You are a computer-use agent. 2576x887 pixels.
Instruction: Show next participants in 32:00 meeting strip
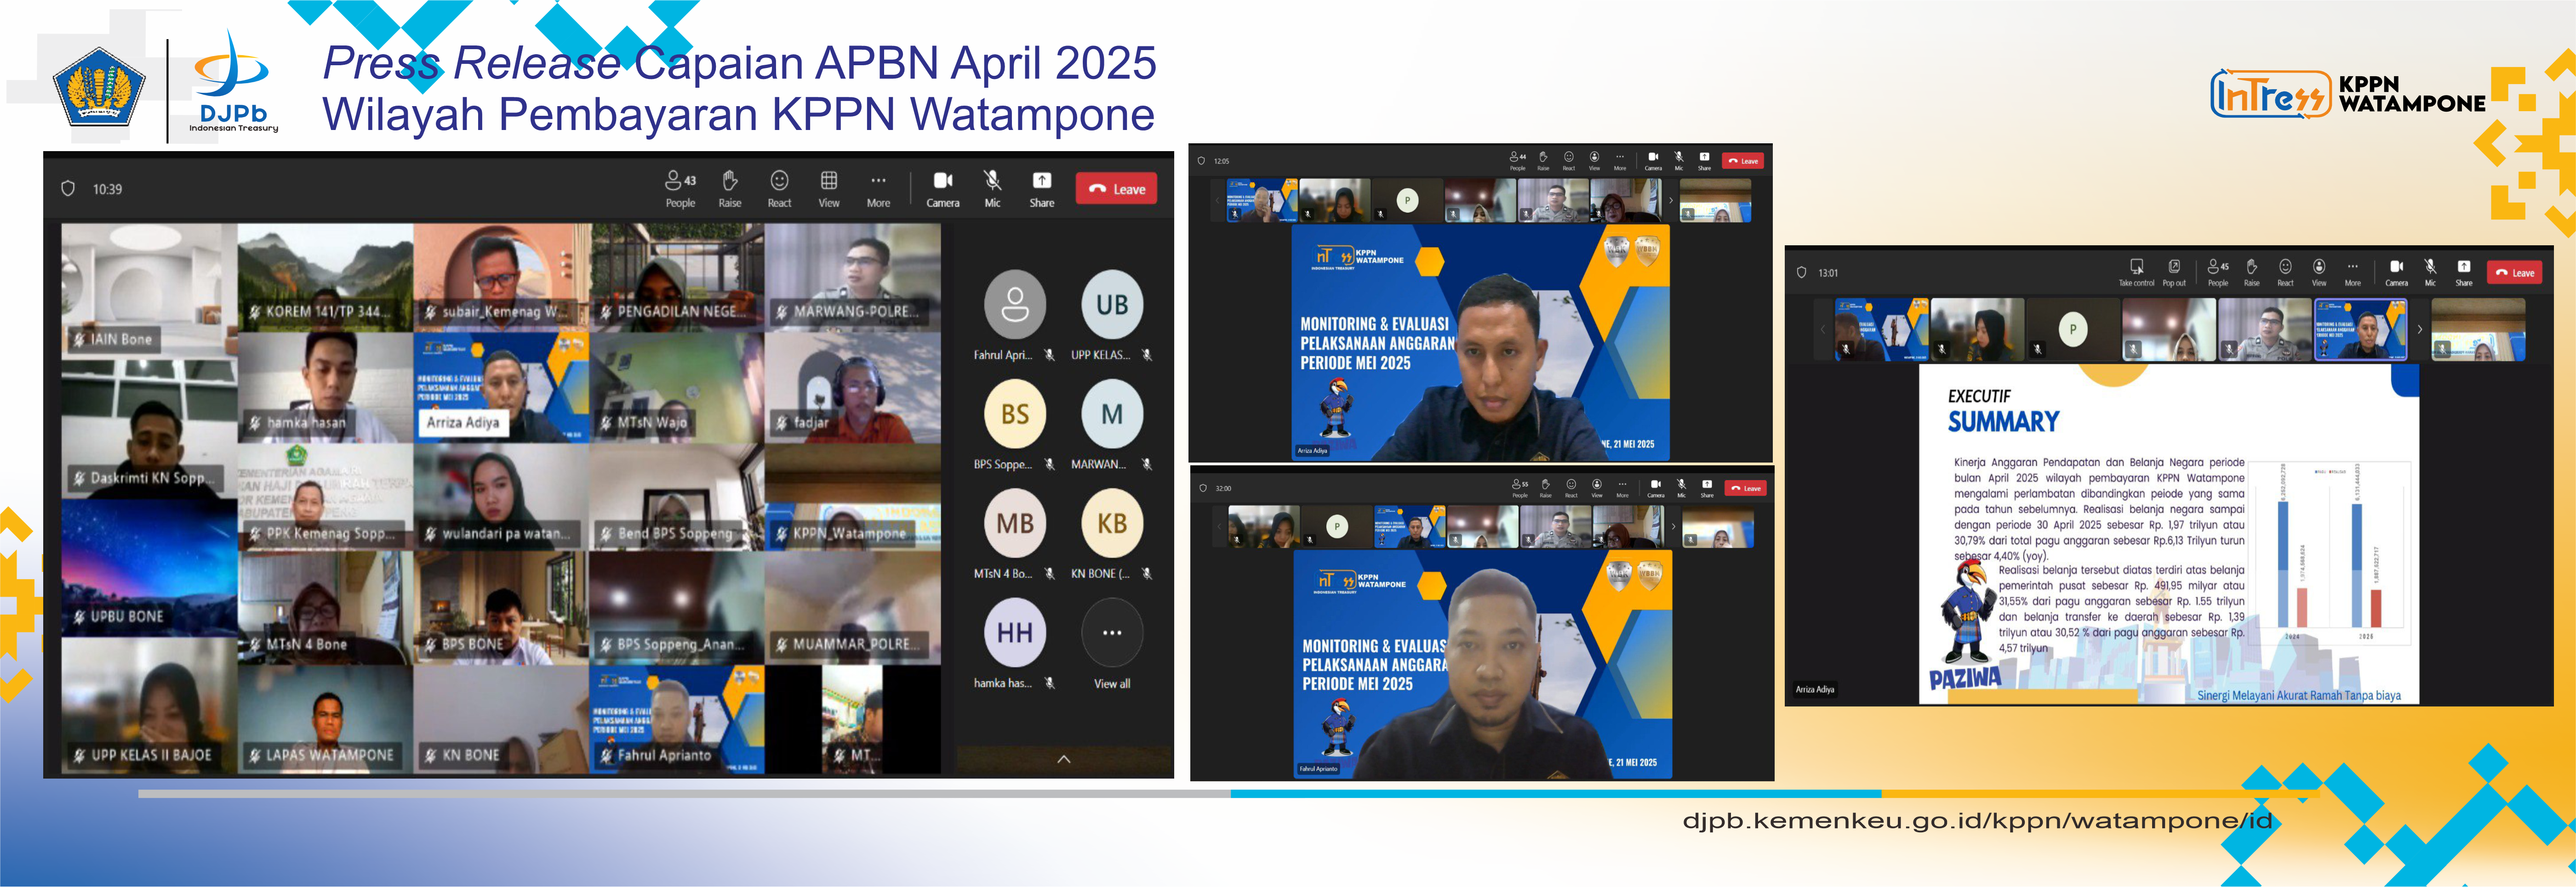[x=1674, y=526]
